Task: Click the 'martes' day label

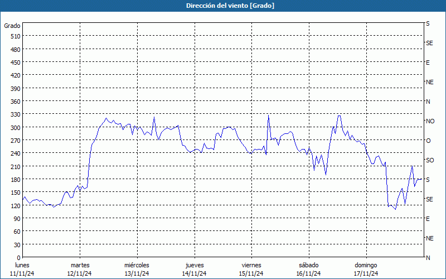Action: 80,265
